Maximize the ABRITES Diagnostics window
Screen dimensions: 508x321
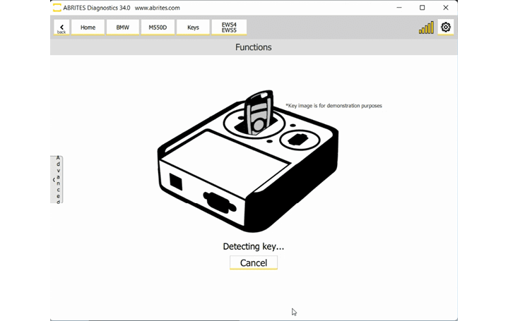pos(422,8)
